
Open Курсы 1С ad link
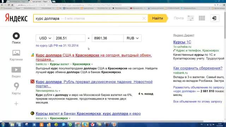pos(182,42)
